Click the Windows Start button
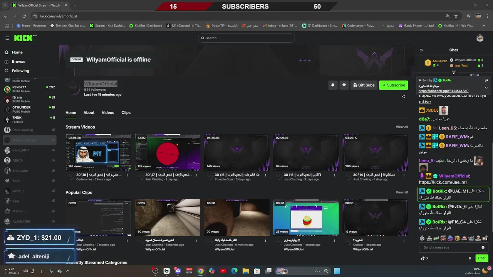493x277 pixels. [x=337, y=271]
